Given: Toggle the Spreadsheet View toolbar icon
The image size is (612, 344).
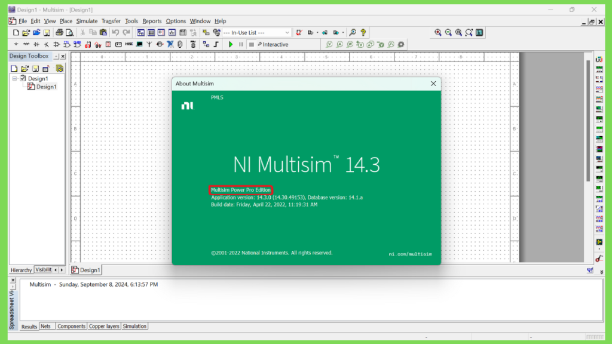Looking at the screenshot, I should click(x=151, y=33).
